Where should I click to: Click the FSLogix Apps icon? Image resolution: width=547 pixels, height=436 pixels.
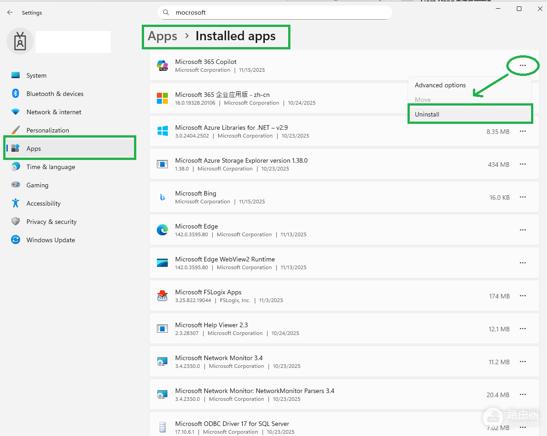pos(162,296)
